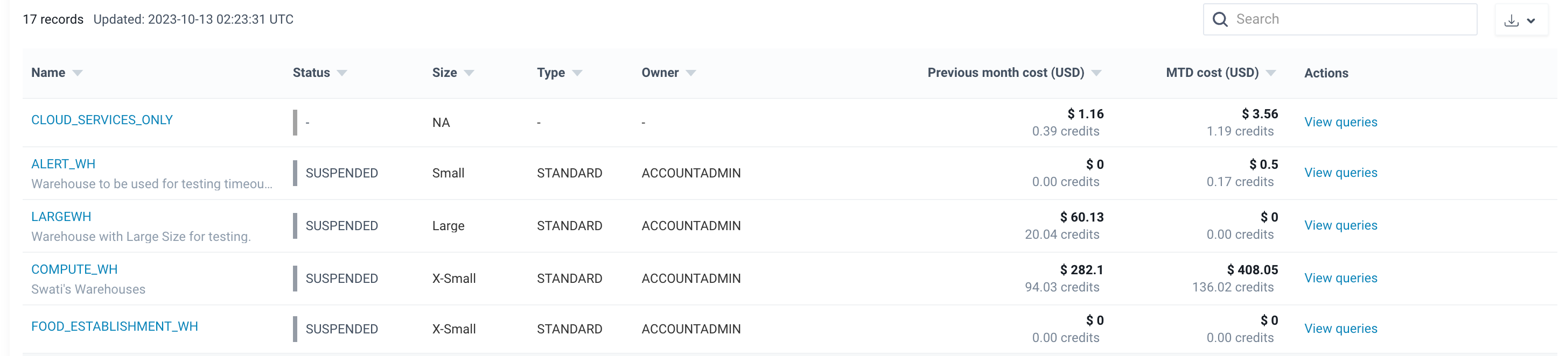
Task: Select the LARGEWH warehouse link
Action: [x=61, y=217]
